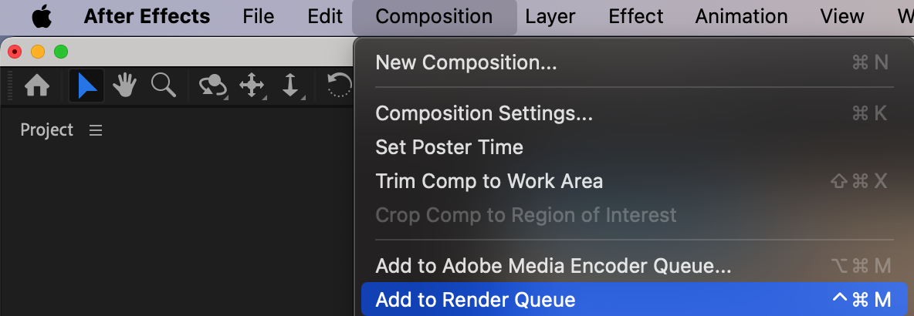914x316 pixels.
Task: Select the Orbit Around Cursor camera tool
Action: (212, 86)
